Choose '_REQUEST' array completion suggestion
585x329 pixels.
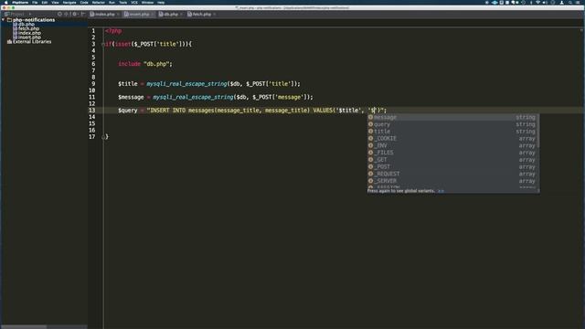[452, 174]
